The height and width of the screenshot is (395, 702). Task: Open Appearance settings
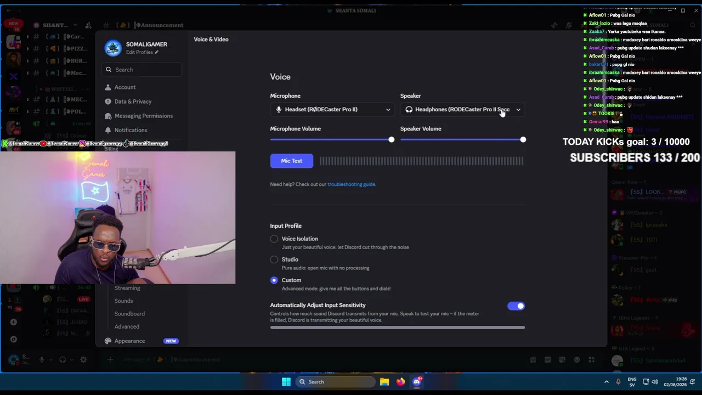tap(129, 341)
